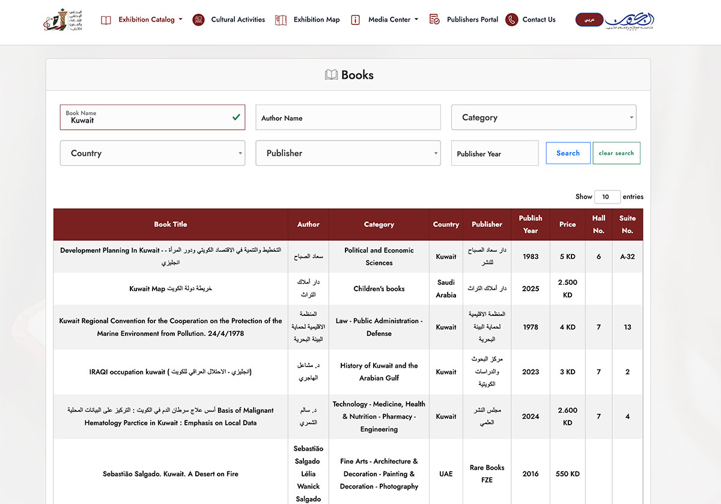Switch language using the عربي button
This screenshot has height=504, width=721.
(589, 20)
